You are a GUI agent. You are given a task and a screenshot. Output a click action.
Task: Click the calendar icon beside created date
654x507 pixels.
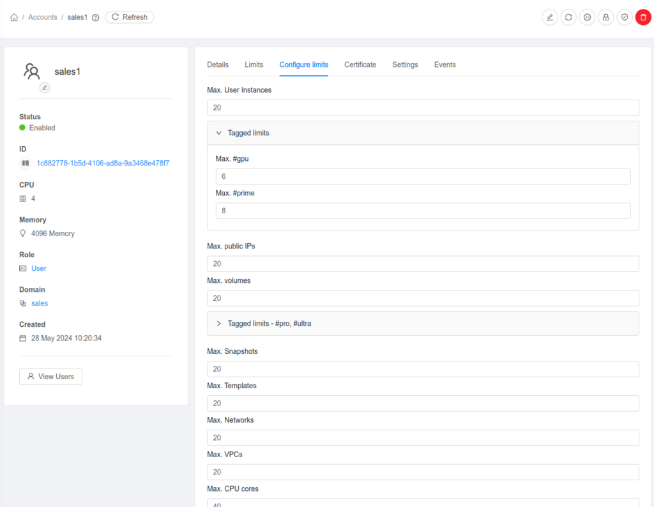pos(22,338)
